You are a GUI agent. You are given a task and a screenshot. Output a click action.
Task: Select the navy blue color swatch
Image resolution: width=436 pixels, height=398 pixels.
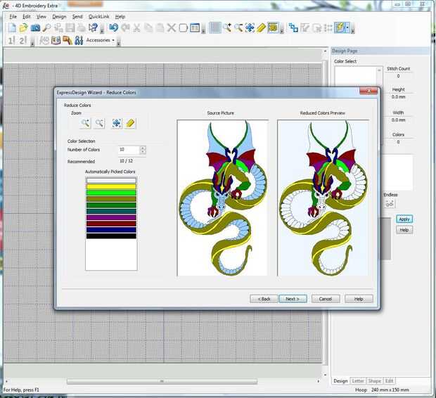(111, 230)
